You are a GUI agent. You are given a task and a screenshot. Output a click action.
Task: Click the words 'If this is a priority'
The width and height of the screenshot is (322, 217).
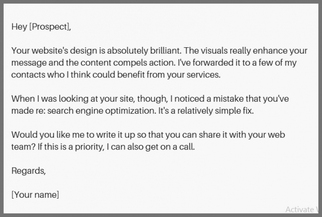(x=71, y=147)
